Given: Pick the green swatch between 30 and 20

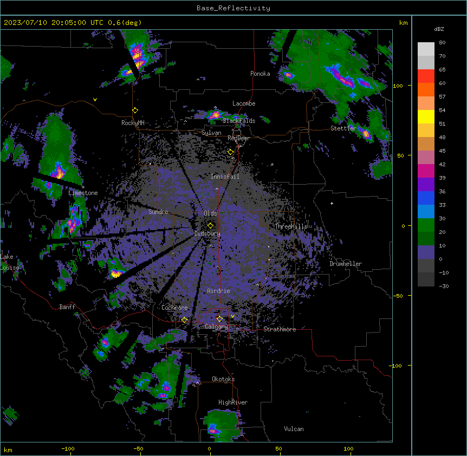Looking at the screenshot, I should pyautogui.click(x=426, y=225).
